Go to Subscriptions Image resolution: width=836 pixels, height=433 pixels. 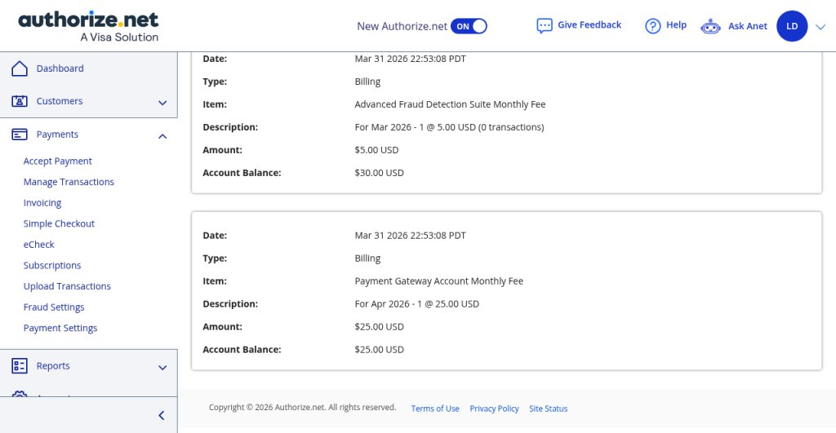point(52,265)
